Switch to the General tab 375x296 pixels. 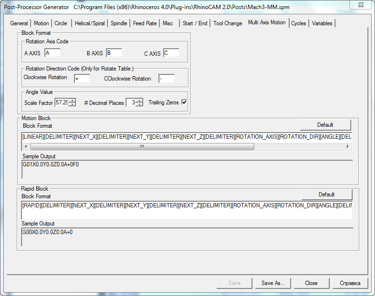pyautogui.click(x=19, y=23)
